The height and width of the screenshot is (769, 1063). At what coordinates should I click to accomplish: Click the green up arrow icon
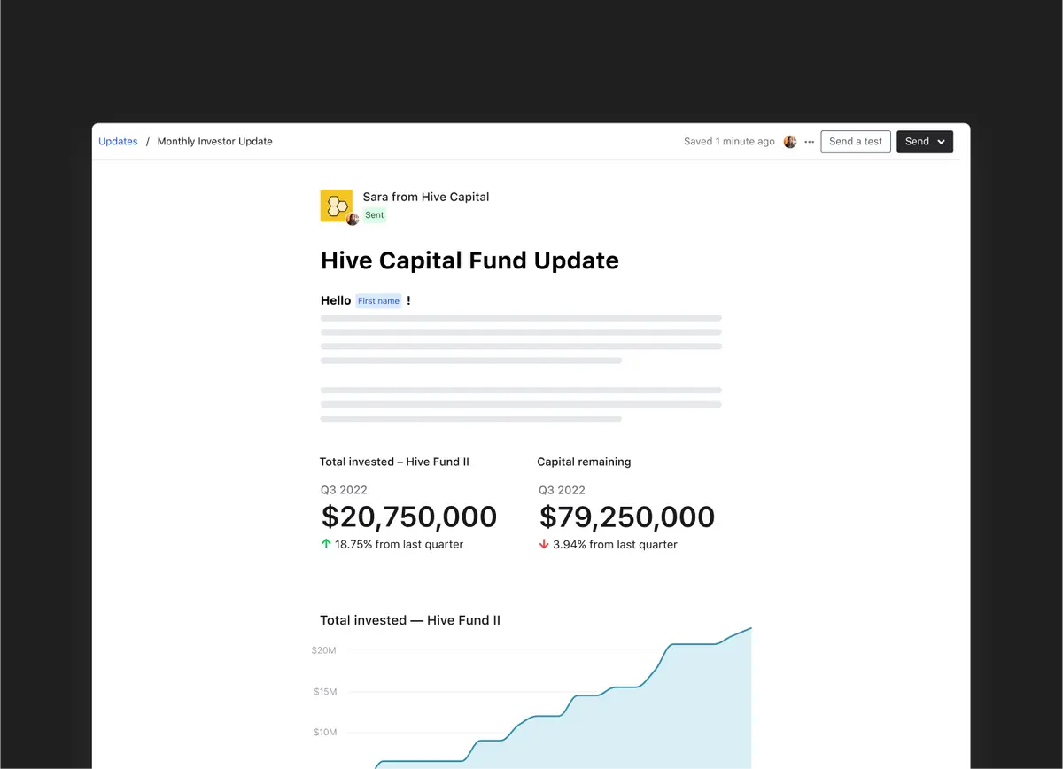(x=326, y=544)
